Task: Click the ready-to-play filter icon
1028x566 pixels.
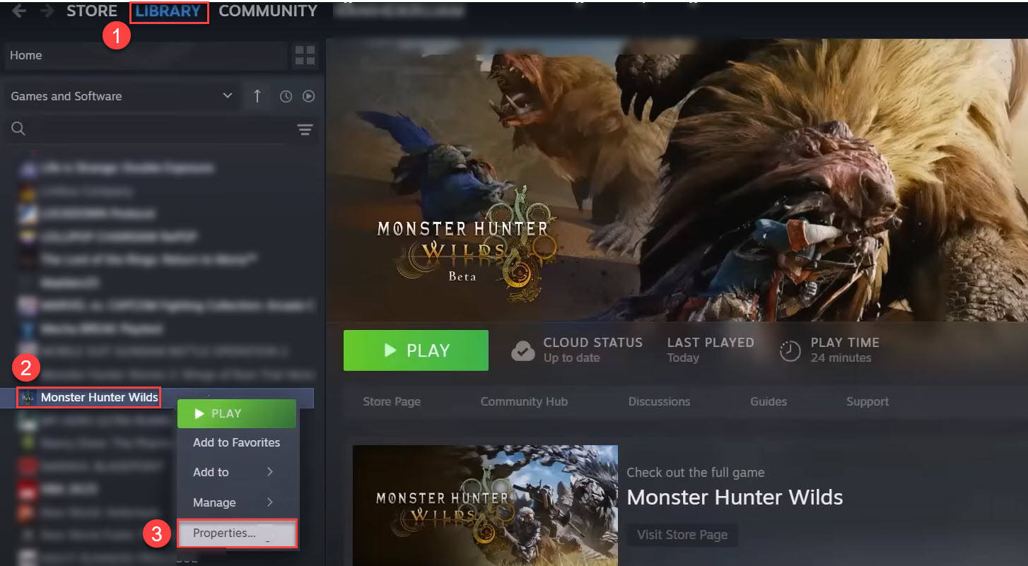Action: tap(308, 95)
